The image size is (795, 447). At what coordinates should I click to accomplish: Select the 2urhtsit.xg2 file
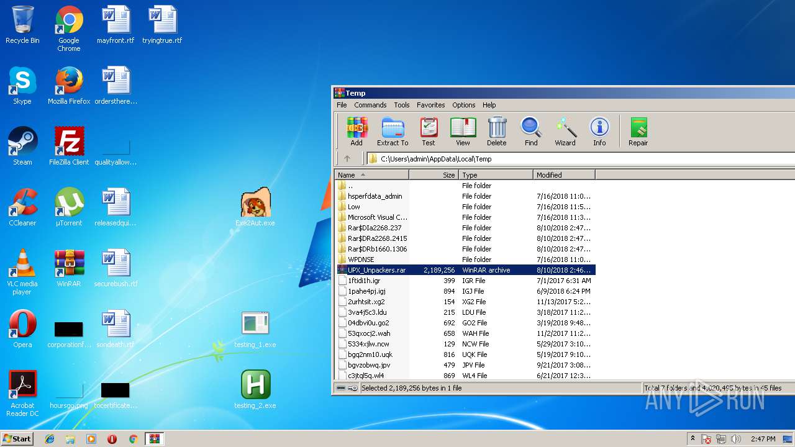point(466,302)
